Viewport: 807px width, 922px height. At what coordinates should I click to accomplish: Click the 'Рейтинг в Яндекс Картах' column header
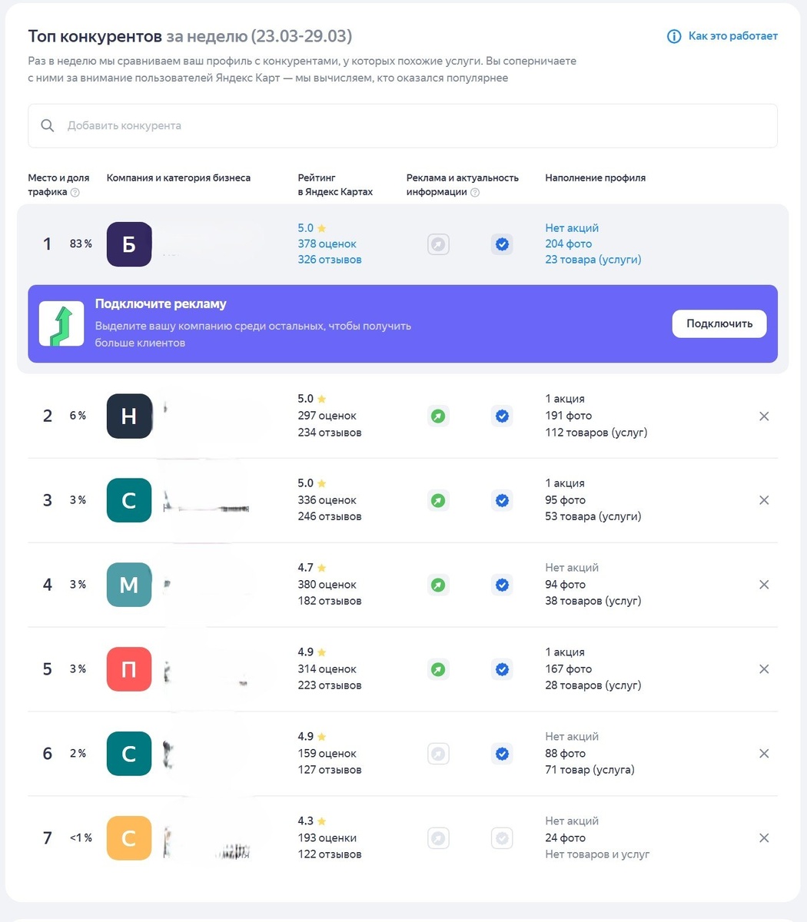(335, 185)
